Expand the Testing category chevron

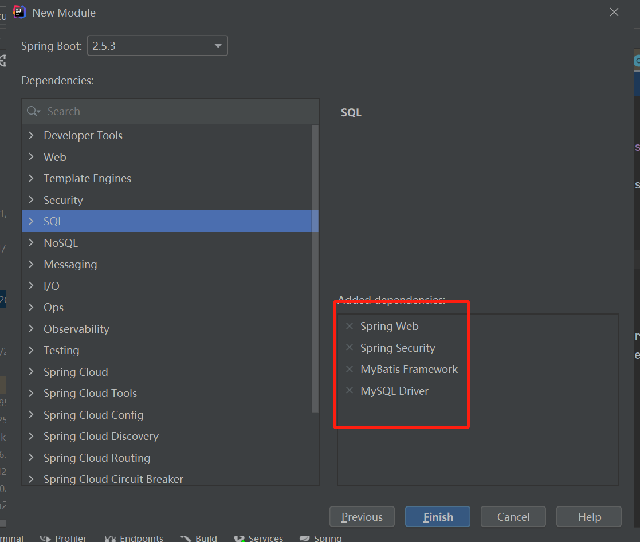pyautogui.click(x=31, y=350)
